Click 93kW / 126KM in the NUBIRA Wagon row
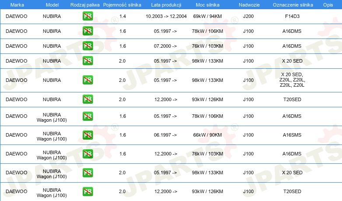The image size is (342, 201). (x=207, y=191)
